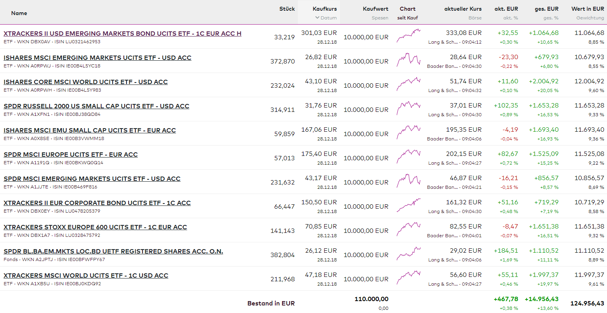Image resolution: width=607 pixels, height=313 pixels.
Task: Open the sparkline chart for iShares Core MSCI World
Action: pyautogui.click(x=408, y=84)
